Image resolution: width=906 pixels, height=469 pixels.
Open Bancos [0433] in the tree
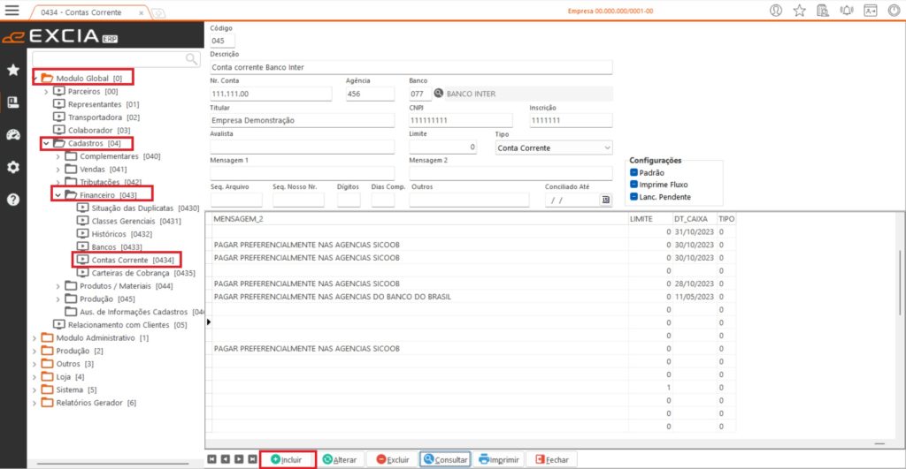pyautogui.click(x=111, y=246)
